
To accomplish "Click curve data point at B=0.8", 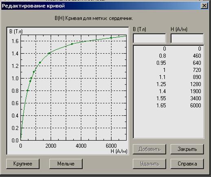I will click(28, 91).
